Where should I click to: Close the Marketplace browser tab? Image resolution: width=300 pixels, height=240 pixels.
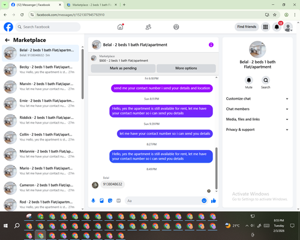tap(116, 5)
